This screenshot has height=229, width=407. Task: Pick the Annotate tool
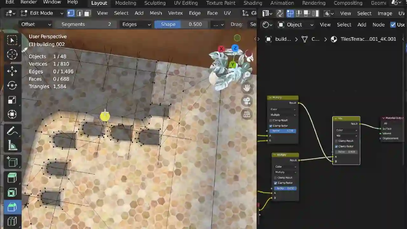12,130
